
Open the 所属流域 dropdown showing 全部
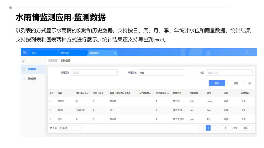[x=162, y=73]
